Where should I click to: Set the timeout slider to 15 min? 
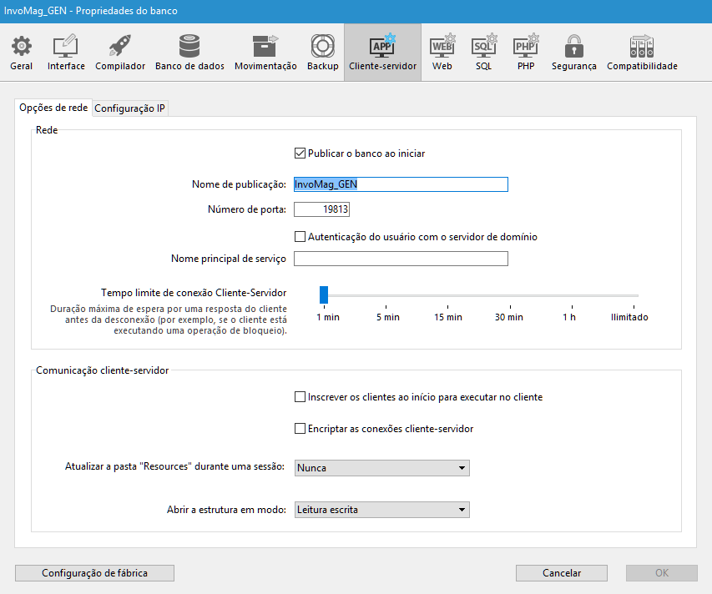pos(448,295)
